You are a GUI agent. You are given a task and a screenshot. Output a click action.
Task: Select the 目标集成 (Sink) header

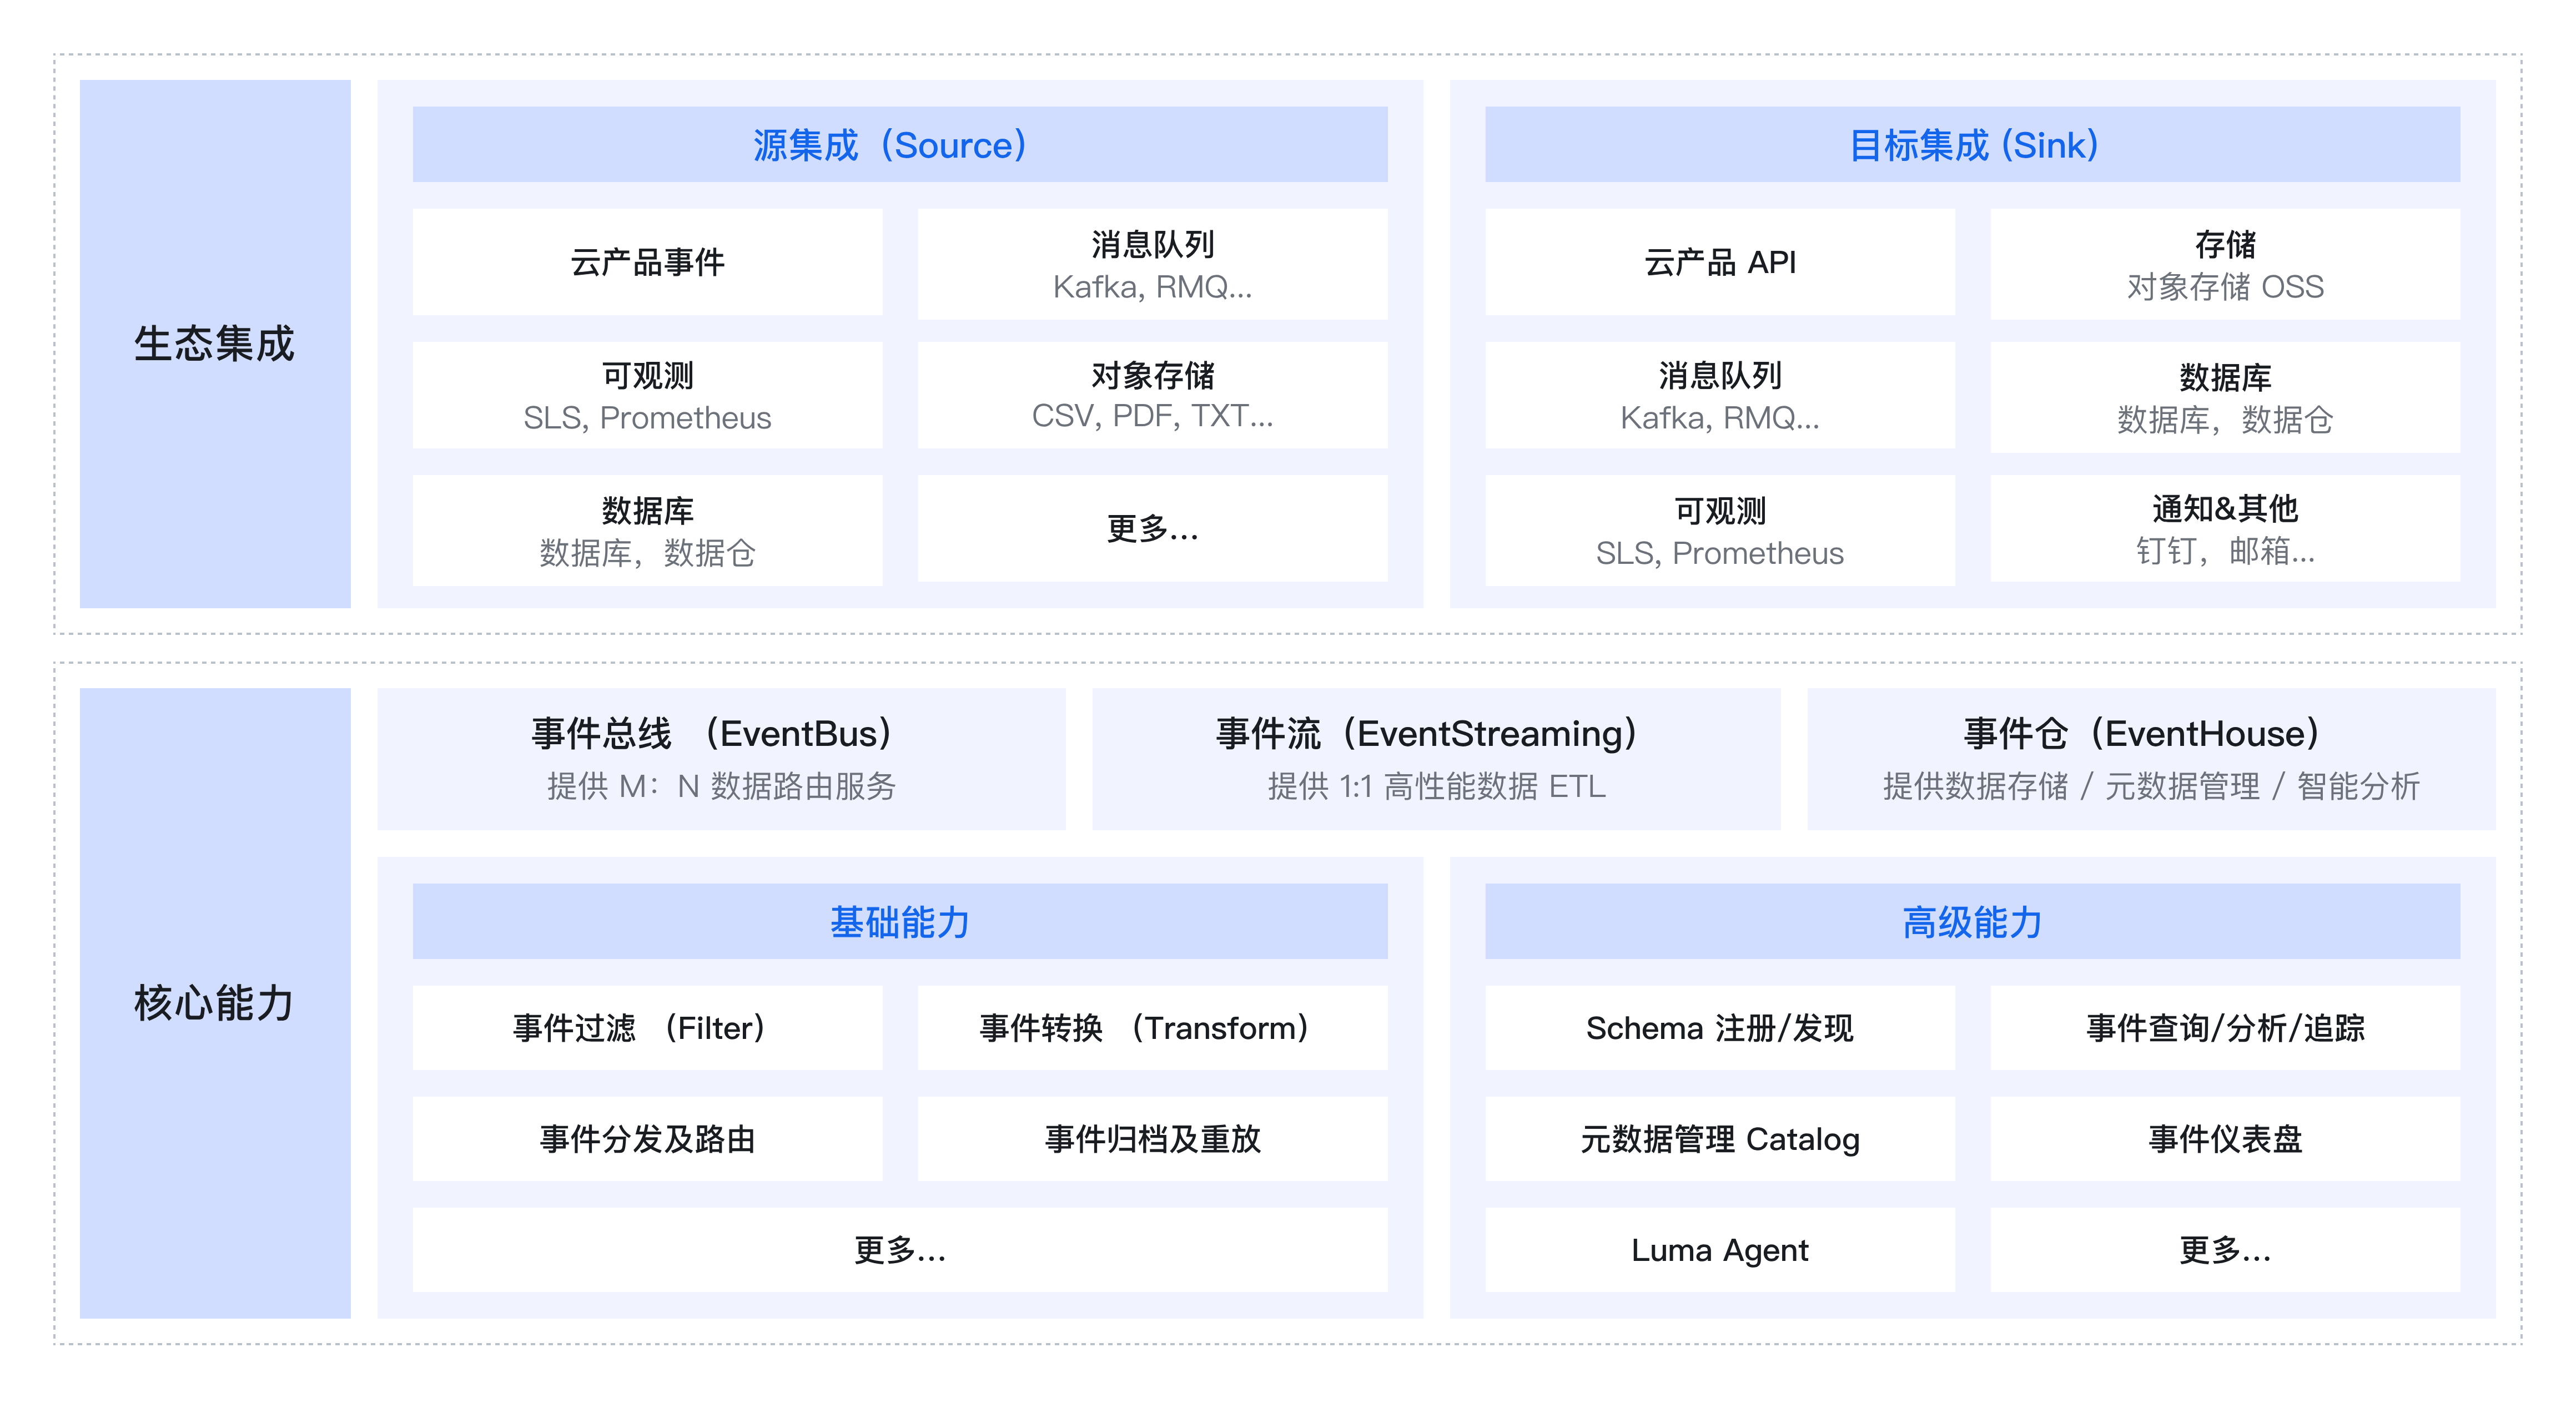click(x=1972, y=144)
